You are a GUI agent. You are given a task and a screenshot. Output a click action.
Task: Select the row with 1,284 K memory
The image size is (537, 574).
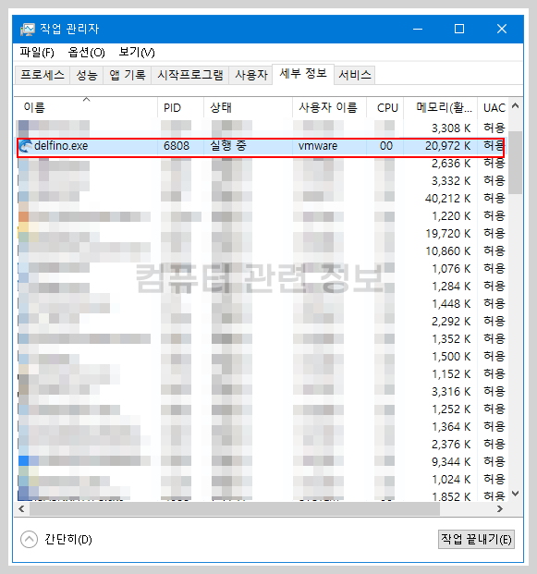261,287
